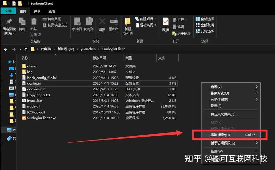Click the Copy (复制) ribbon icon
Image resolution: width=275 pixels, height=170 pixels.
point(22,22)
